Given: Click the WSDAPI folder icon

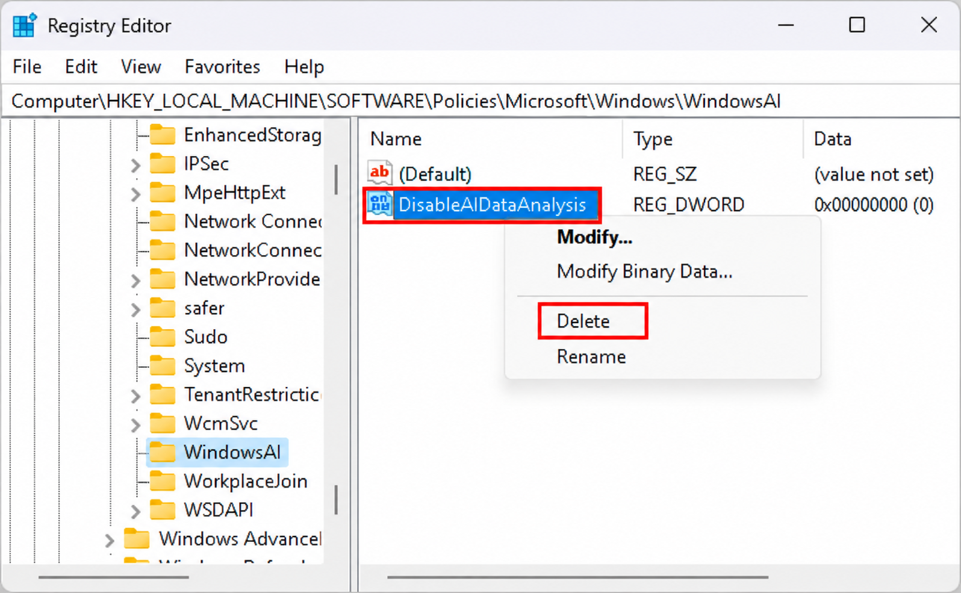Looking at the screenshot, I should [163, 510].
